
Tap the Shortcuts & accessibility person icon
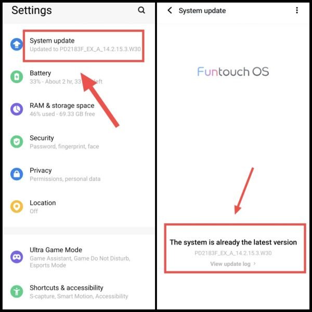click(x=17, y=292)
